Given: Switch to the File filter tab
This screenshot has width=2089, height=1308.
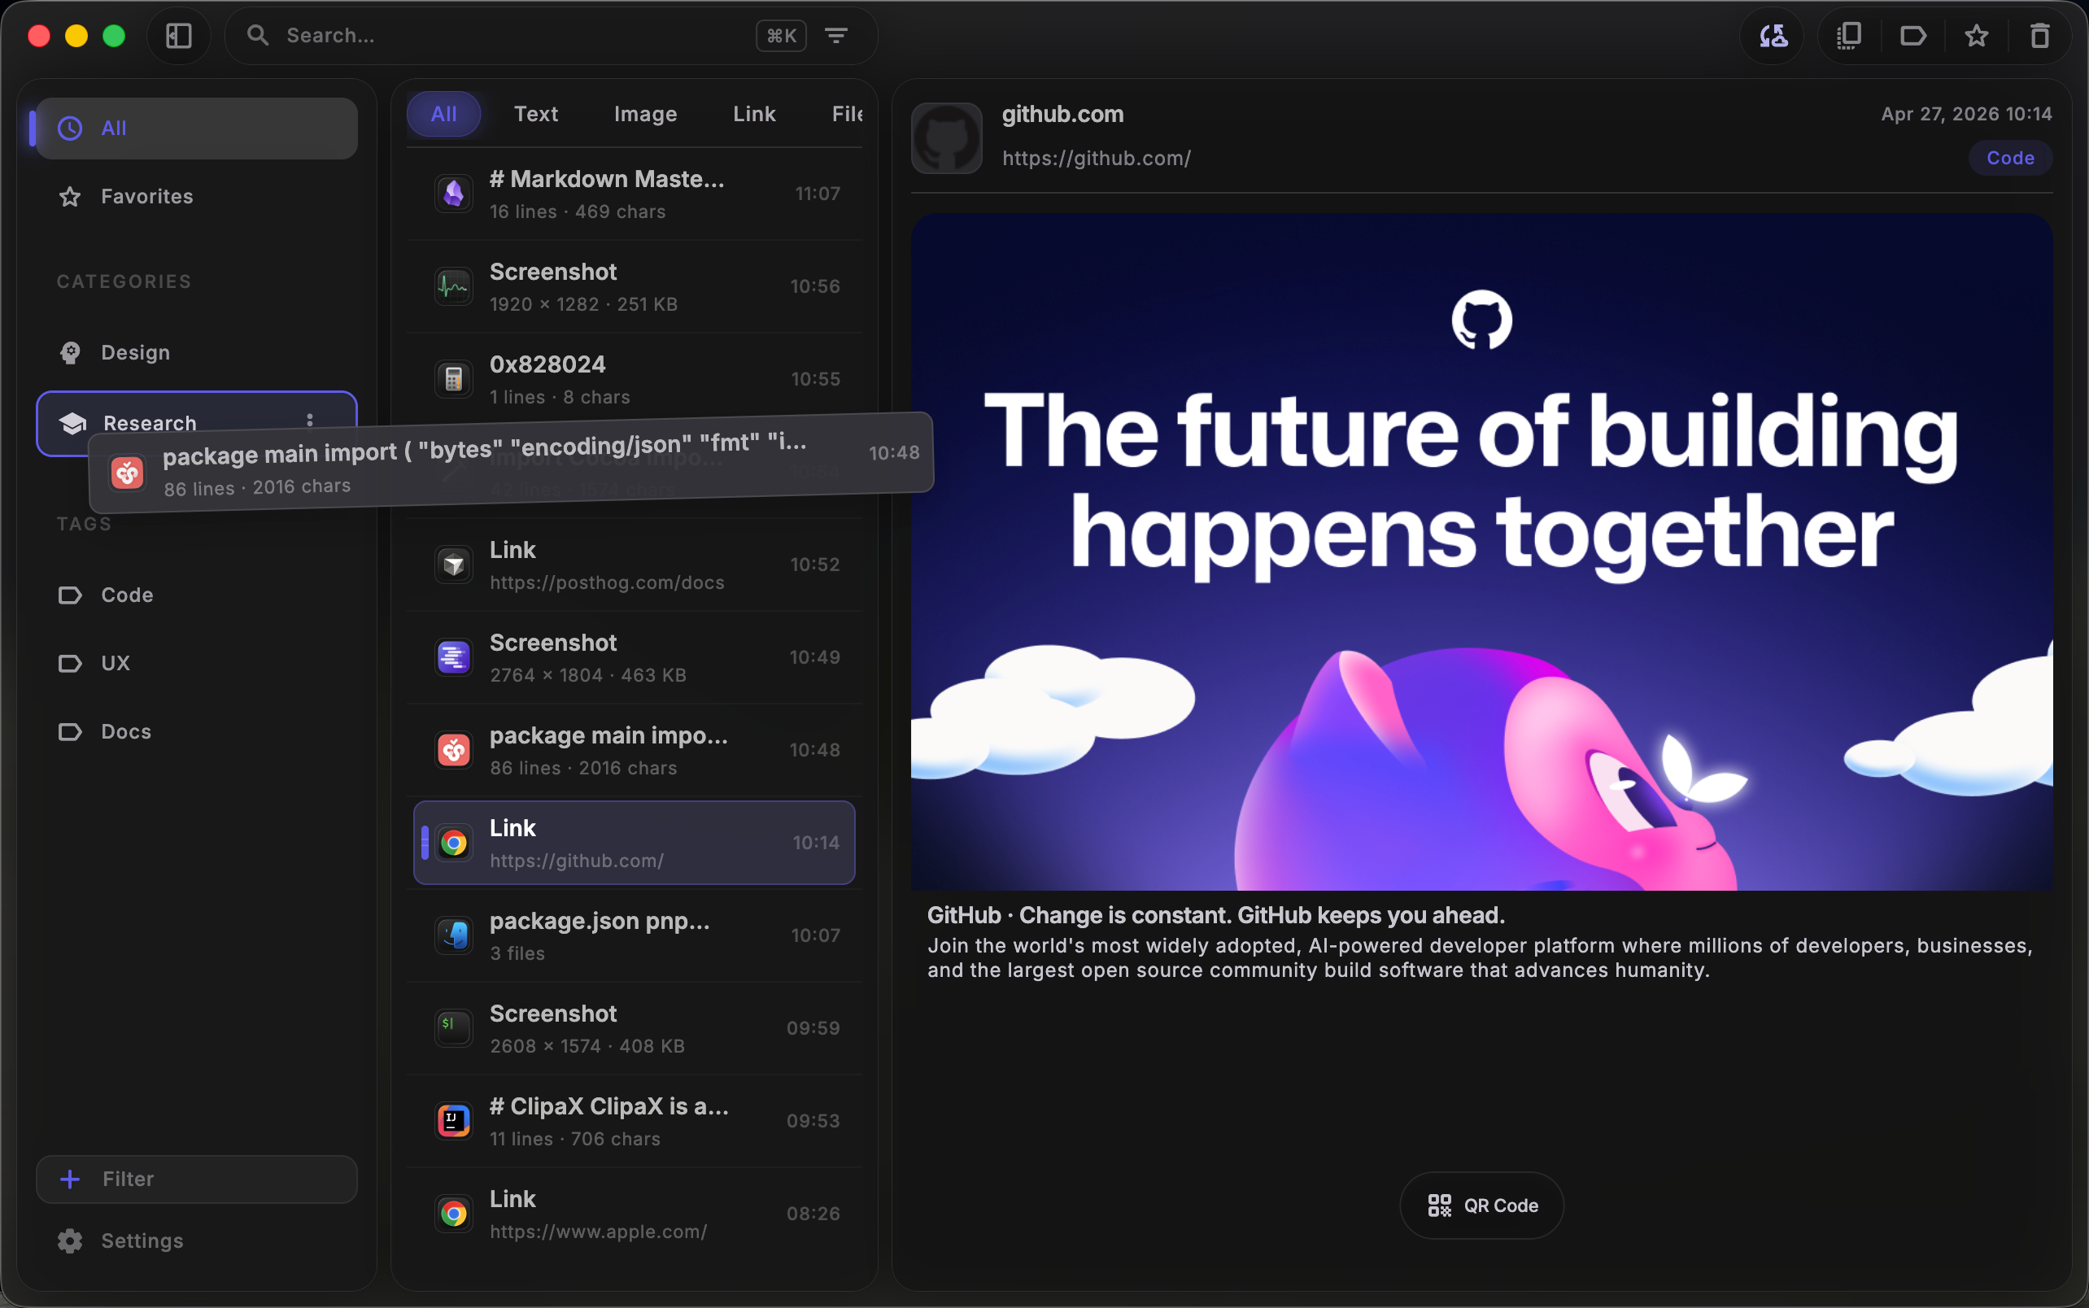Looking at the screenshot, I should pos(847,114).
